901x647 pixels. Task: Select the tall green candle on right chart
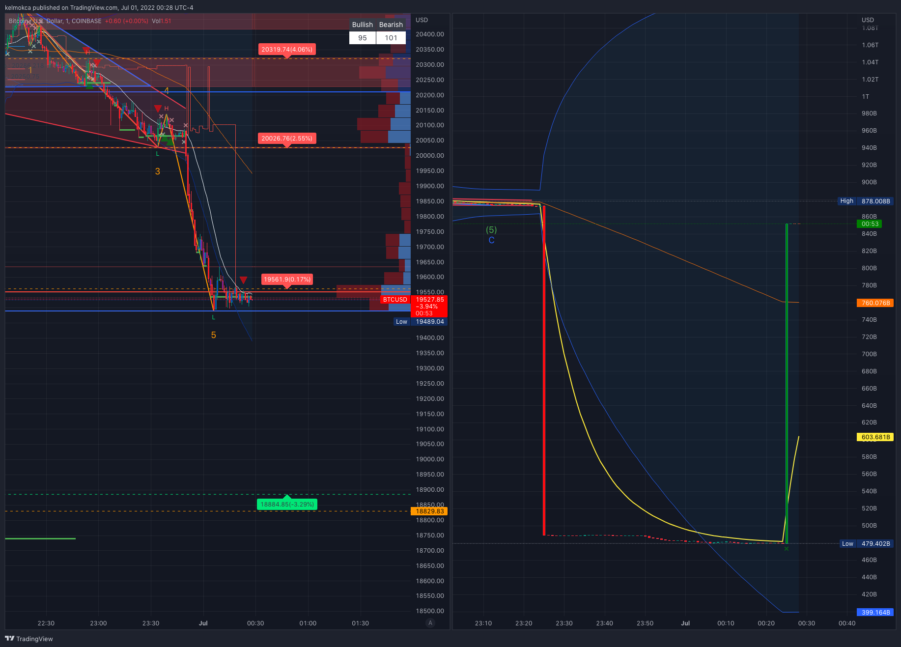pyautogui.click(x=787, y=384)
